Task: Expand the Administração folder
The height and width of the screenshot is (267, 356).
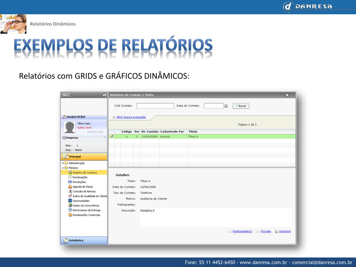Action: (63, 163)
